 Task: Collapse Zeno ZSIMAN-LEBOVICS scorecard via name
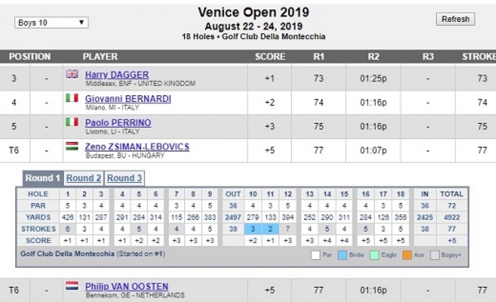coord(137,147)
